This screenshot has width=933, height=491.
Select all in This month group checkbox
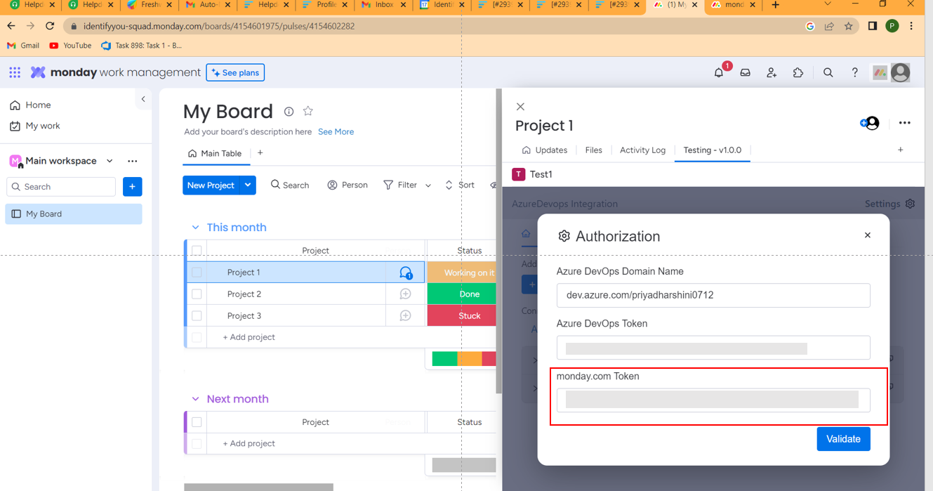coord(197,251)
